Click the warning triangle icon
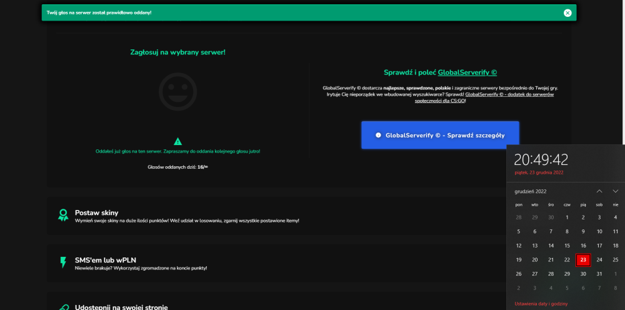 [x=177, y=141]
